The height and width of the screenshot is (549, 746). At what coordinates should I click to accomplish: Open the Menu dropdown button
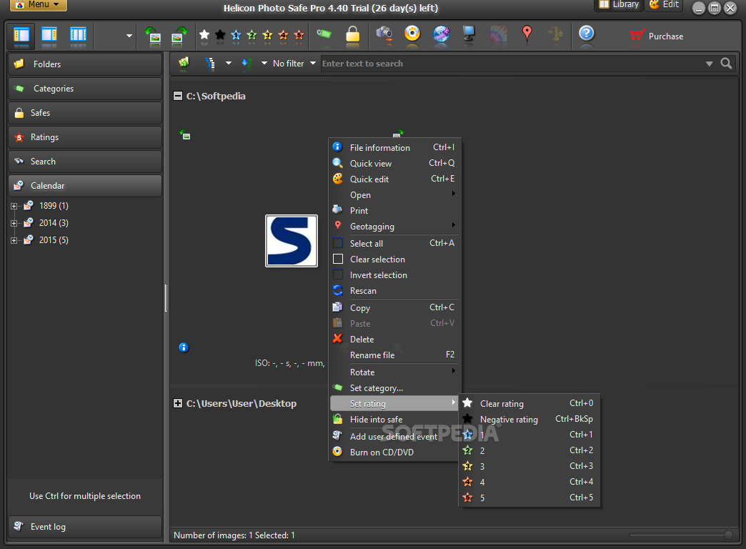[x=39, y=5]
